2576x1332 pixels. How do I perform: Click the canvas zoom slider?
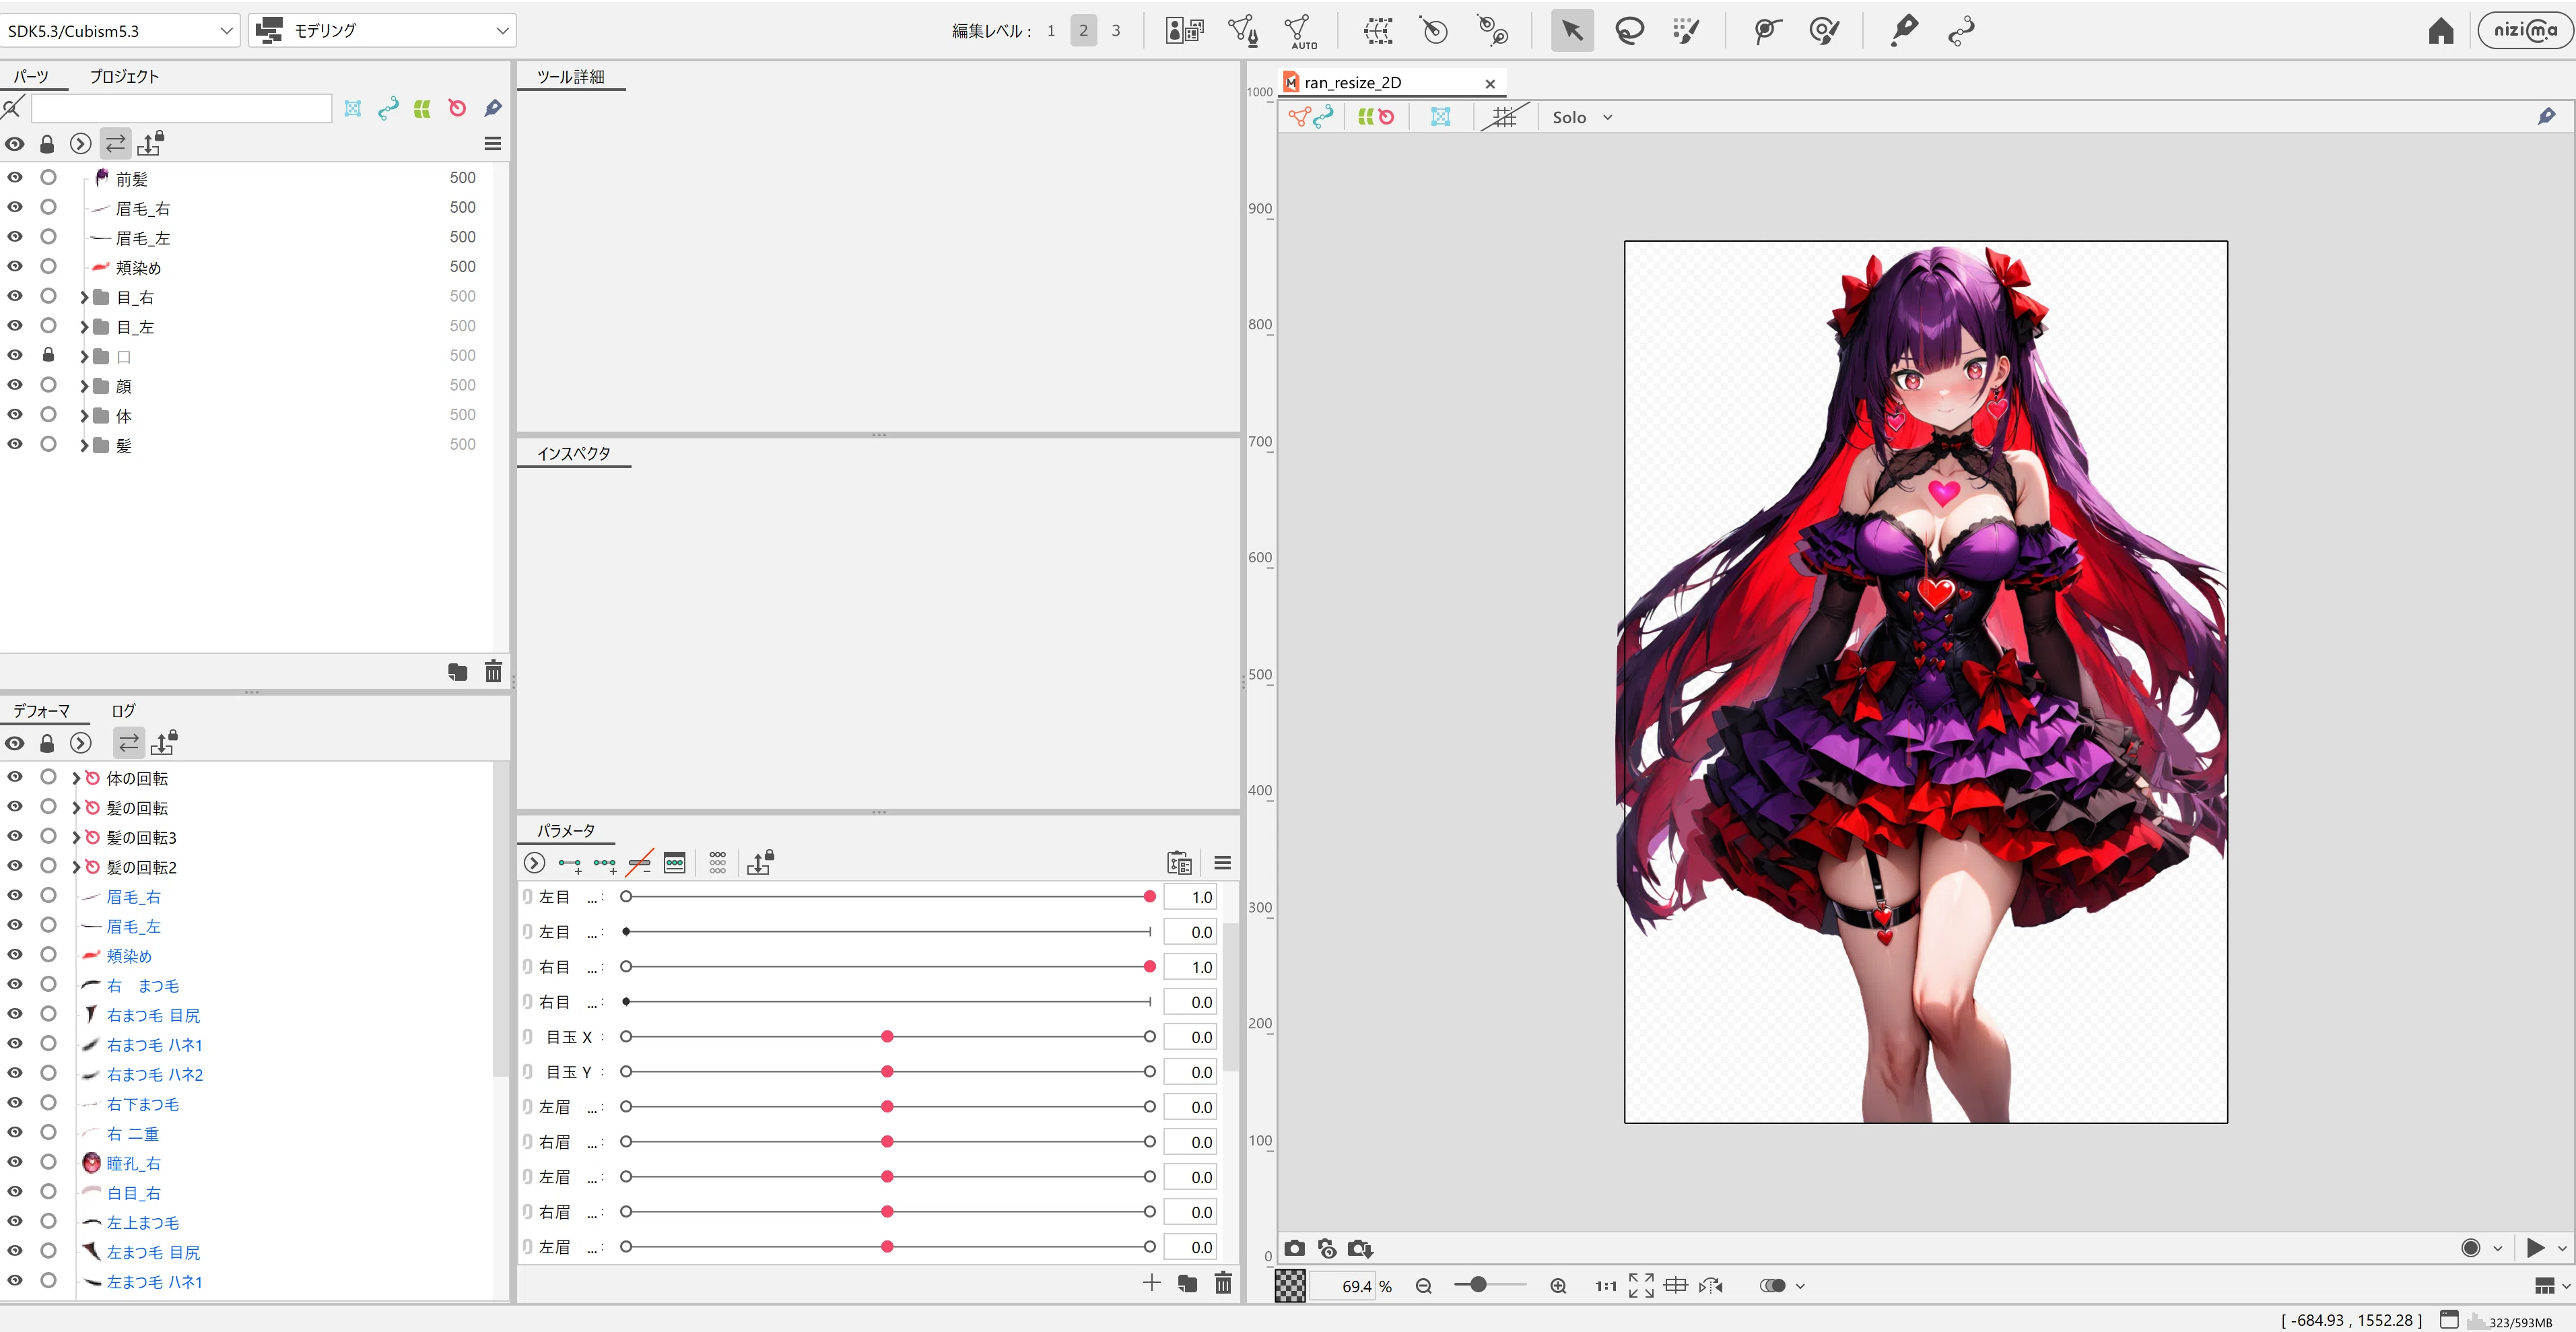point(1490,1285)
